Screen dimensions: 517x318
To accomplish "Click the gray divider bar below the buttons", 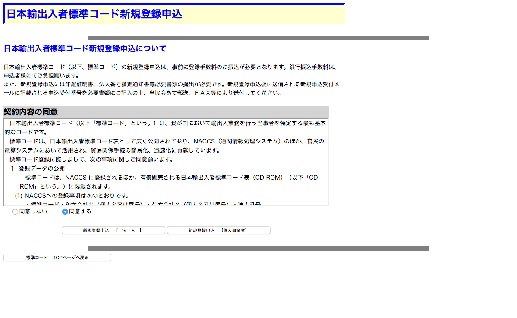I will pos(258,248).
